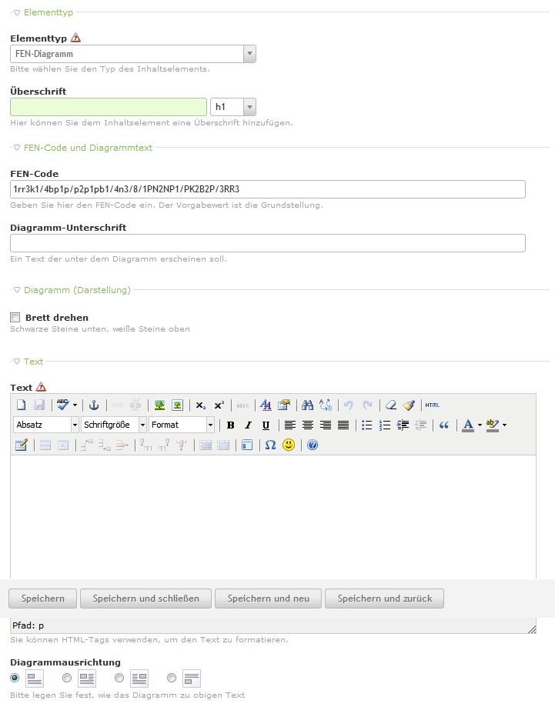Click 'Speichern und schließen' button

tap(145, 599)
